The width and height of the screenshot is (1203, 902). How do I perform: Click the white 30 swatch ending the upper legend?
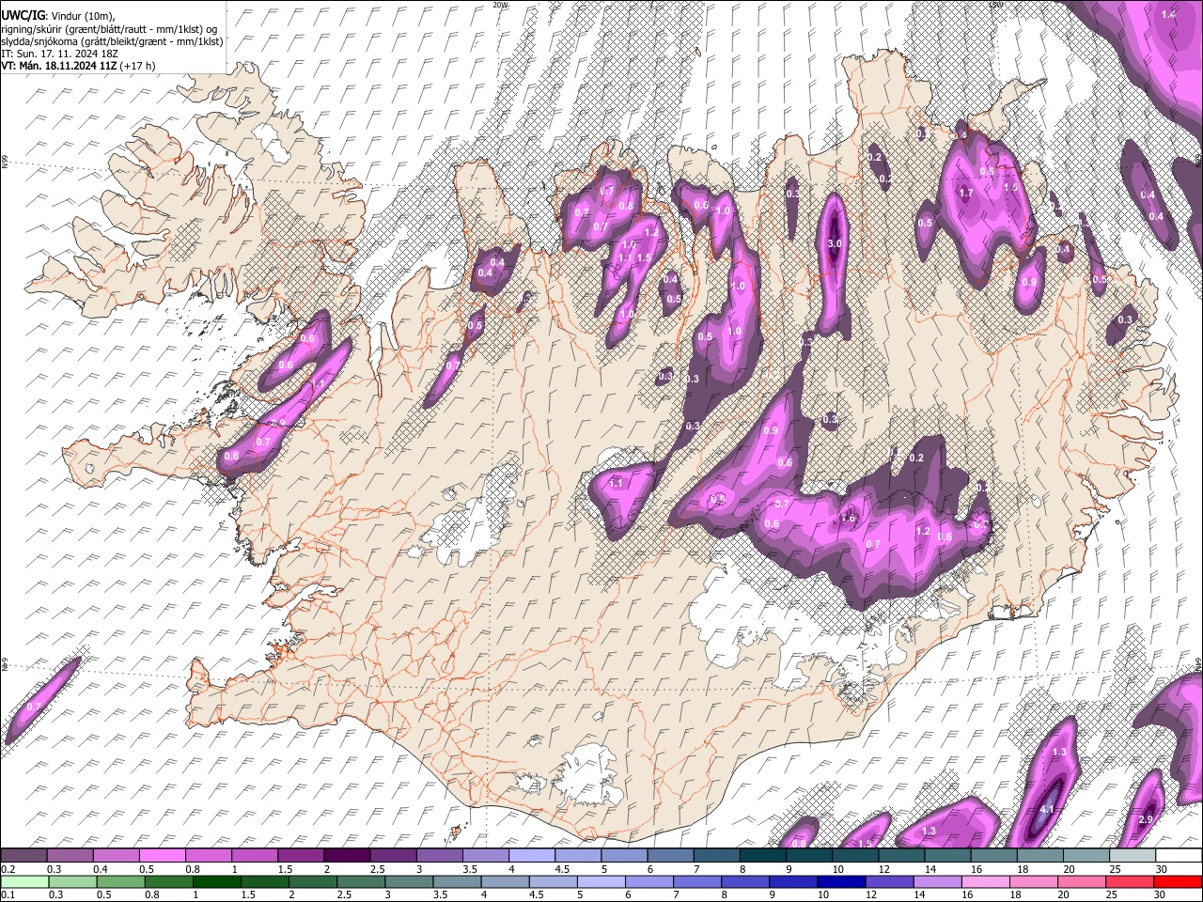pyautogui.click(x=1180, y=855)
